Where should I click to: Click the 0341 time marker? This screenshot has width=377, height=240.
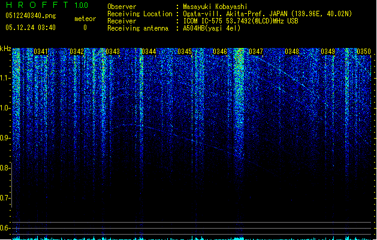coord(41,52)
